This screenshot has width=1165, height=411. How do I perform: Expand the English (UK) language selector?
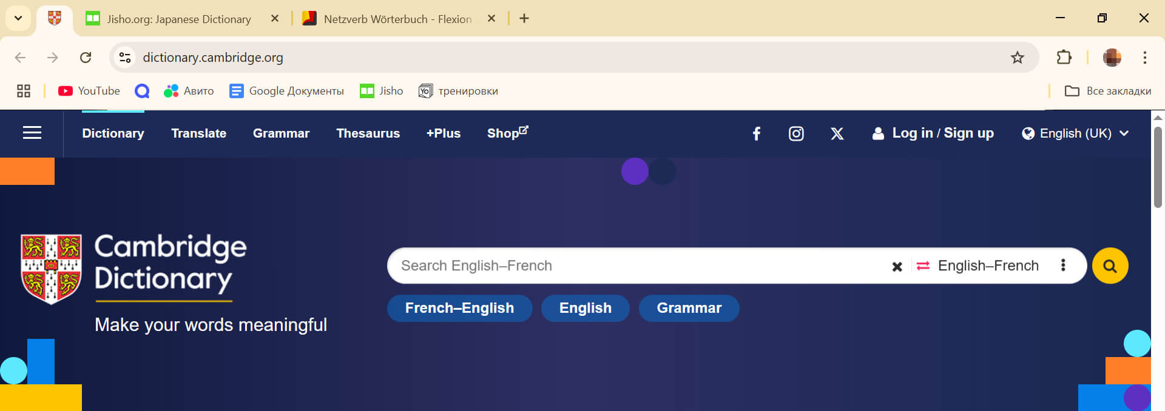(x=1075, y=133)
